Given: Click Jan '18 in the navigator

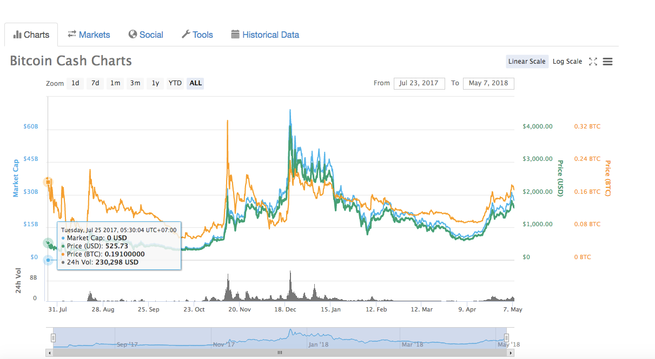Looking at the screenshot, I should coord(318,344).
